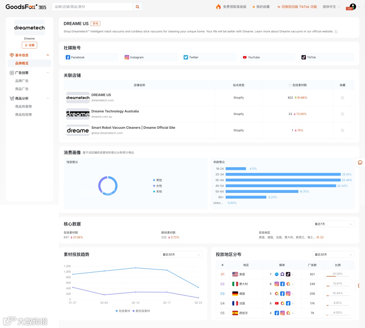The image size is (365, 328).
Task: Star the global.dreametech.com store row
Action: click(x=342, y=130)
